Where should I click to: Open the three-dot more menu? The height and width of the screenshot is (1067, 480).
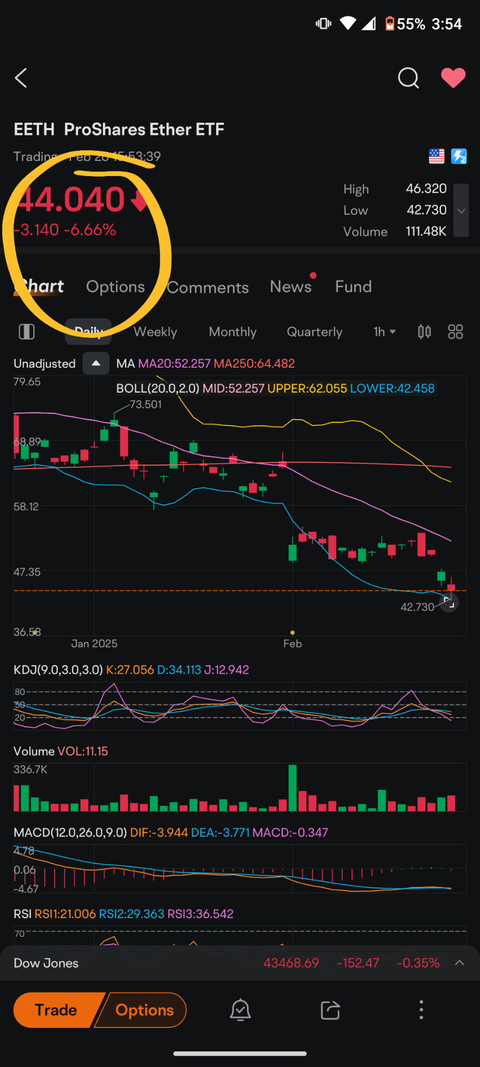(x=421, y=1010)
